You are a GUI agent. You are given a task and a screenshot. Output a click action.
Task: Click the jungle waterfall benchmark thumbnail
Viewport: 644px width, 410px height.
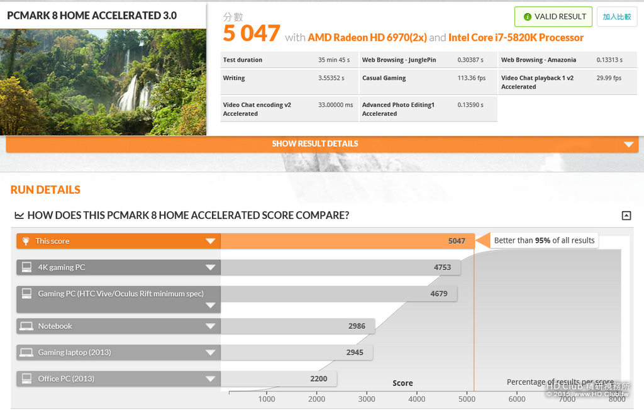(x=103, y=82)
